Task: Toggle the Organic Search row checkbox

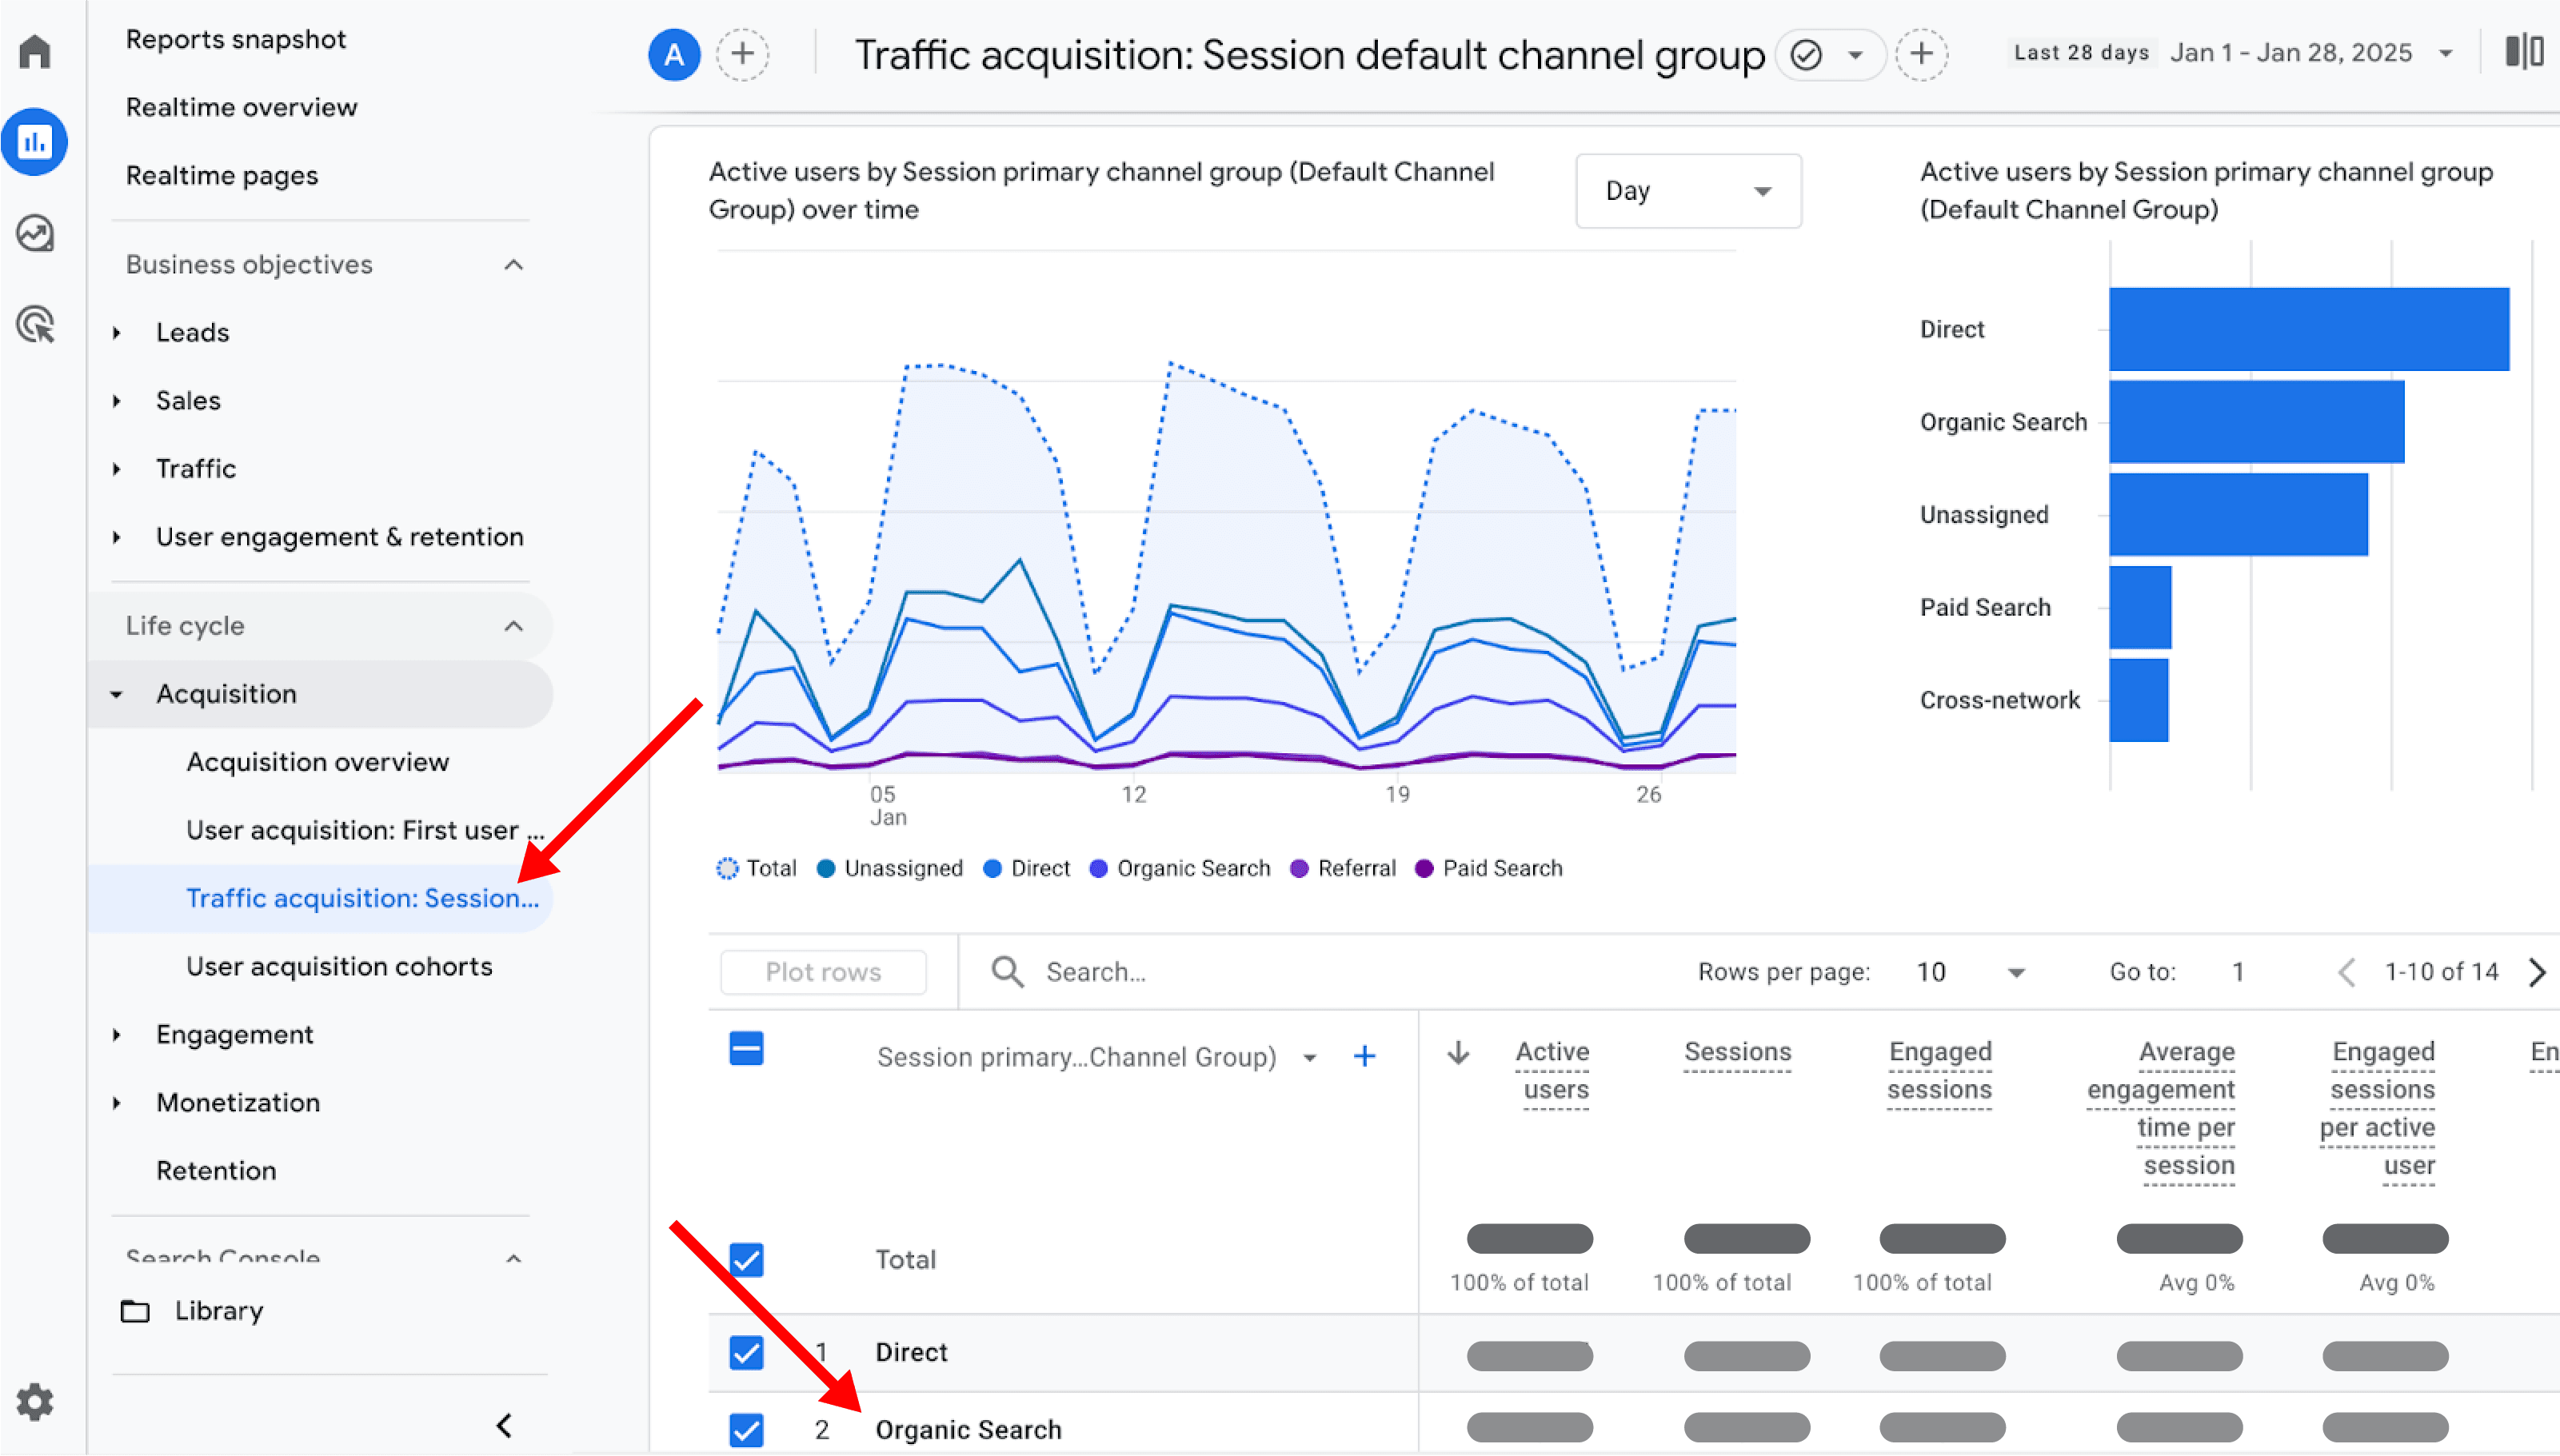Action: tap(747, 1430)
